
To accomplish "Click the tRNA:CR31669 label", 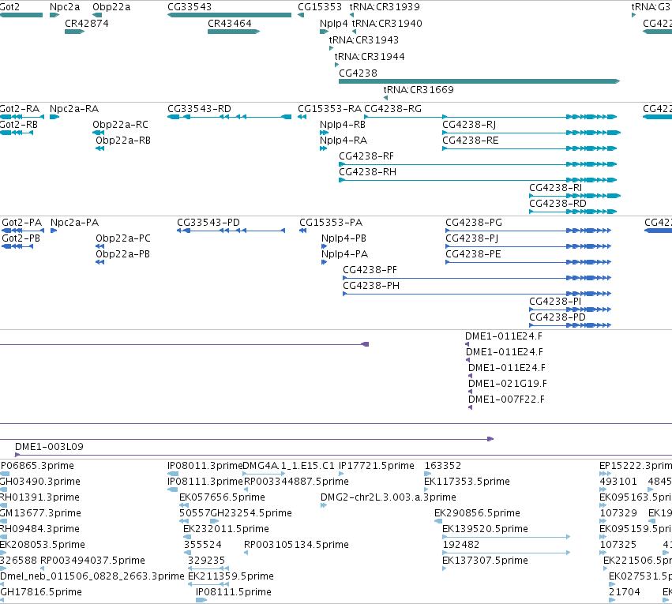I will (x=419, y=90).
